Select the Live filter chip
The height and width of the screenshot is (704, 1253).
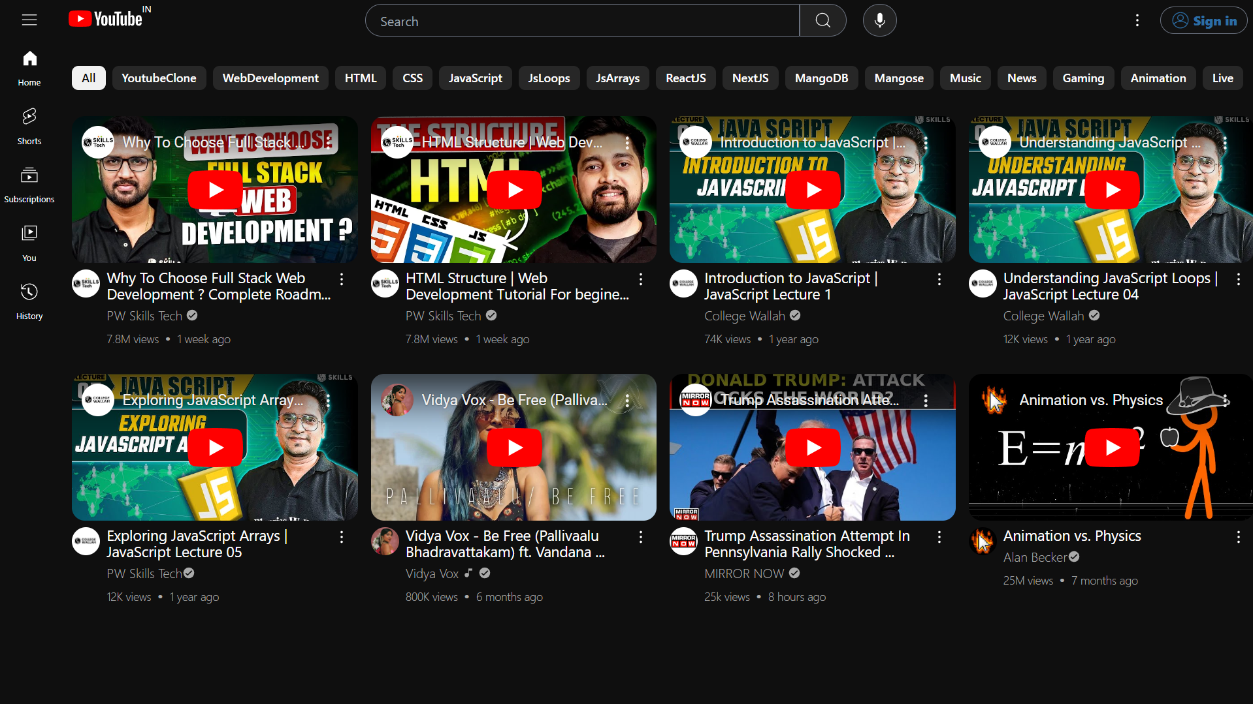click(1223, 78)
